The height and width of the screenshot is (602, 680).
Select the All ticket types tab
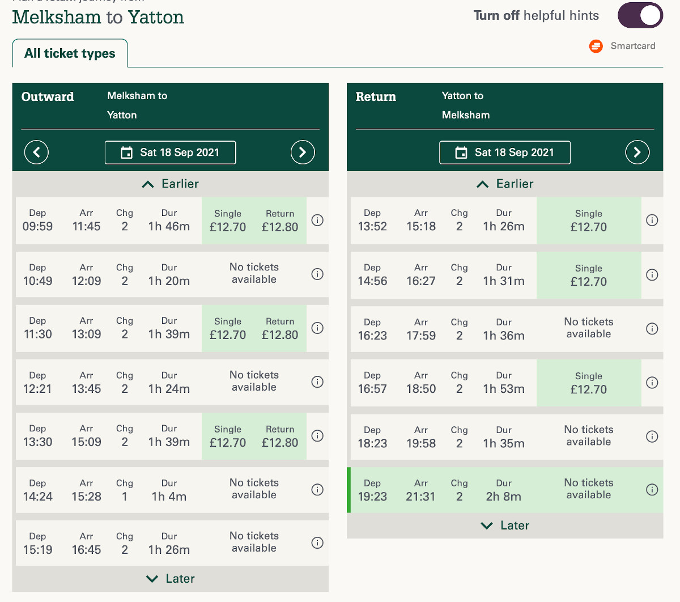70,53
